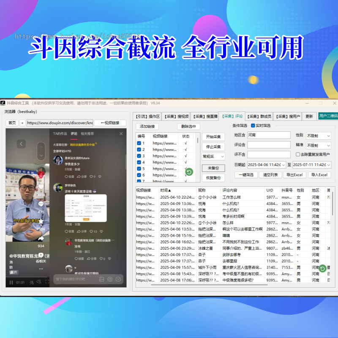
Task: Reply to the 没有 comment
Action: coord(79,259)
